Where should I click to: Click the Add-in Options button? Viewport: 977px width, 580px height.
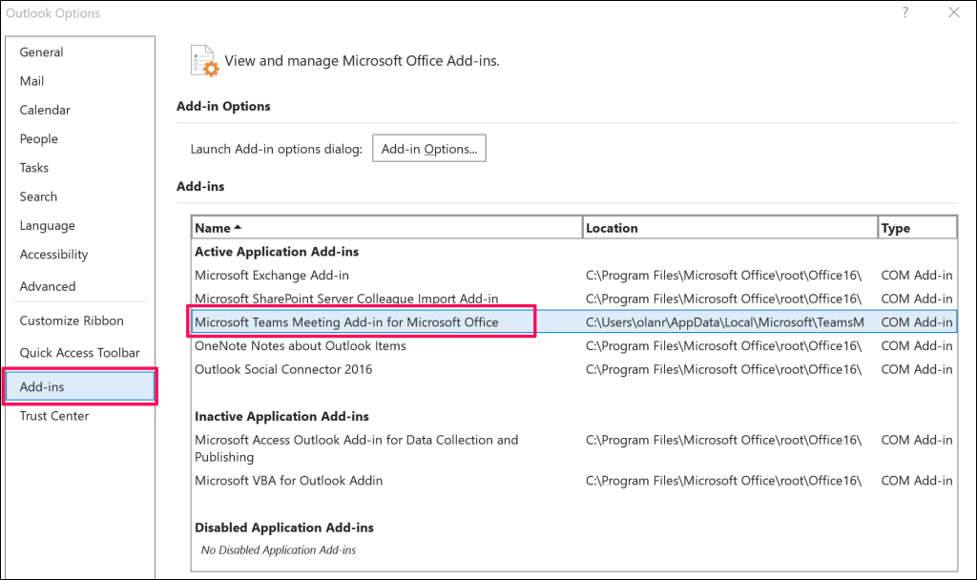point(429,149)
